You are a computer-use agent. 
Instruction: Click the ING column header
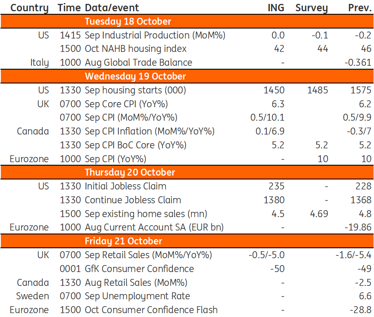[x=276, y=8]
